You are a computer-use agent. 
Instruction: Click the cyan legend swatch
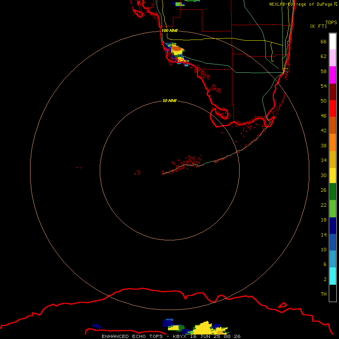tap(333, 276)
